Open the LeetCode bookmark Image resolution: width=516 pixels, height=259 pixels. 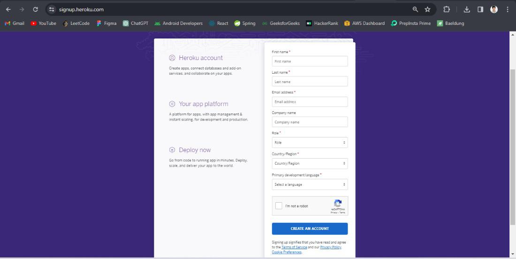[76, 23]
